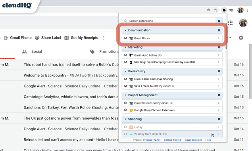The height and width of the screenshot is (151, 252).
Task: Open Communication group settings gear
Action: click(219, 30)
